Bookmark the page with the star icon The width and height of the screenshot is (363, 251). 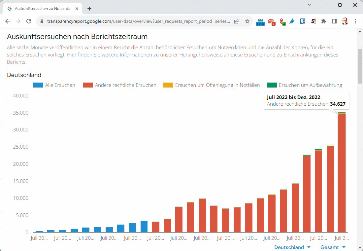[x=247, y=21]
